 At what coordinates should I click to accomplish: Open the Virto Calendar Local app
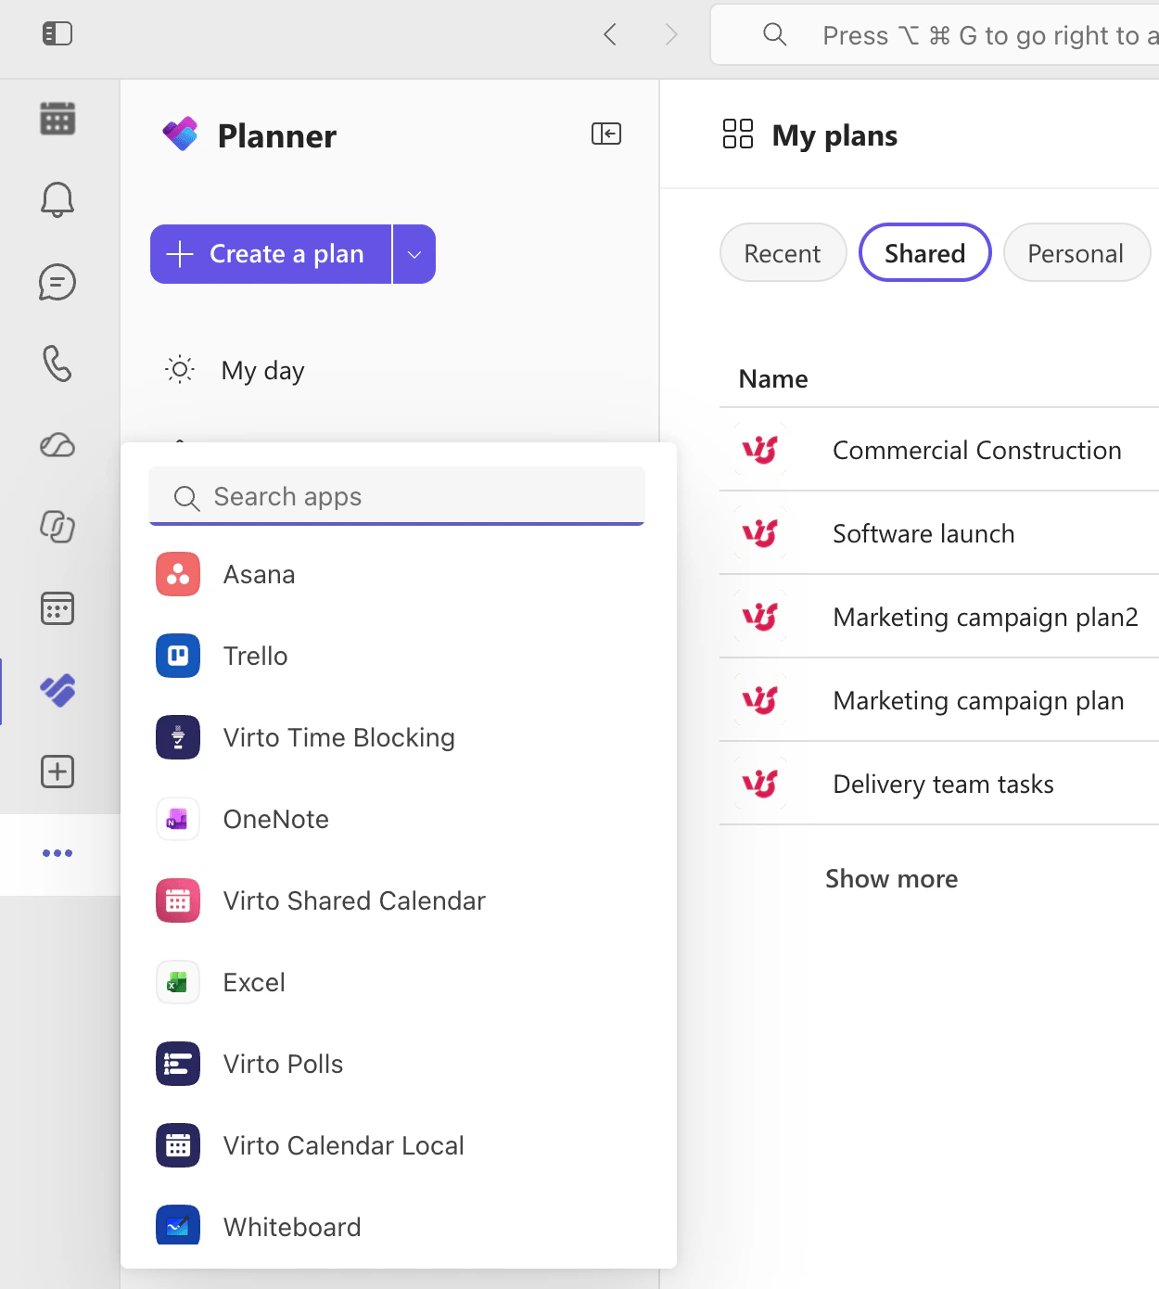pos(399,1146)
